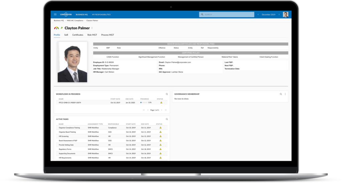Screen dimensions: 342x183
Task: Open workflow PFCO-ONB-E-E-90839-10074
Action: pos(70,102)
